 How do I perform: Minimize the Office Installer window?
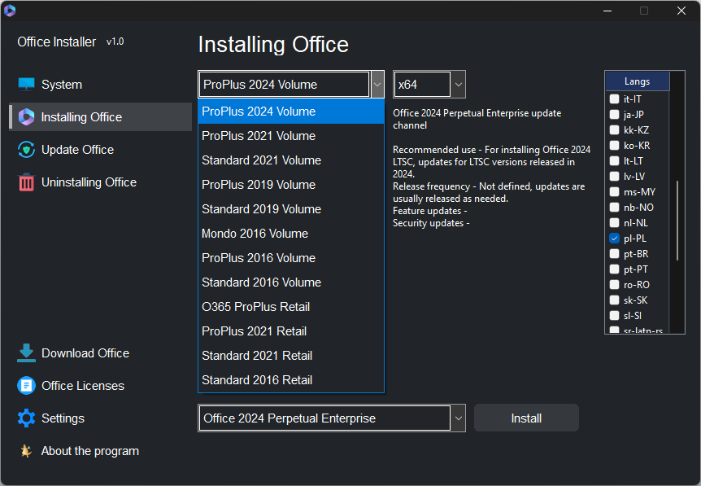click(x=607, y=11)
